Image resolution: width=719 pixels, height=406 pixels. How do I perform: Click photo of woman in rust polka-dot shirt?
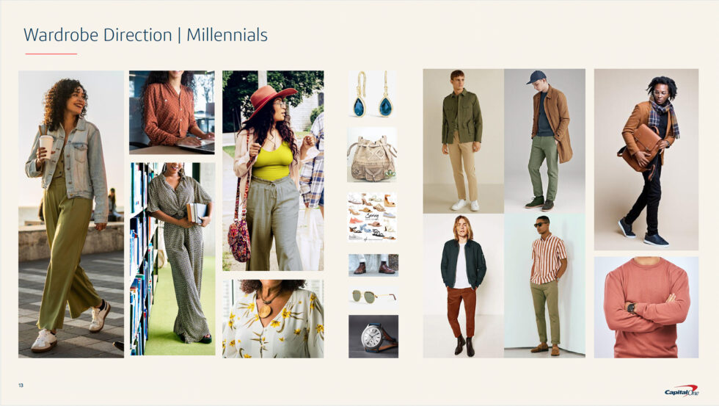coord(172,112)
